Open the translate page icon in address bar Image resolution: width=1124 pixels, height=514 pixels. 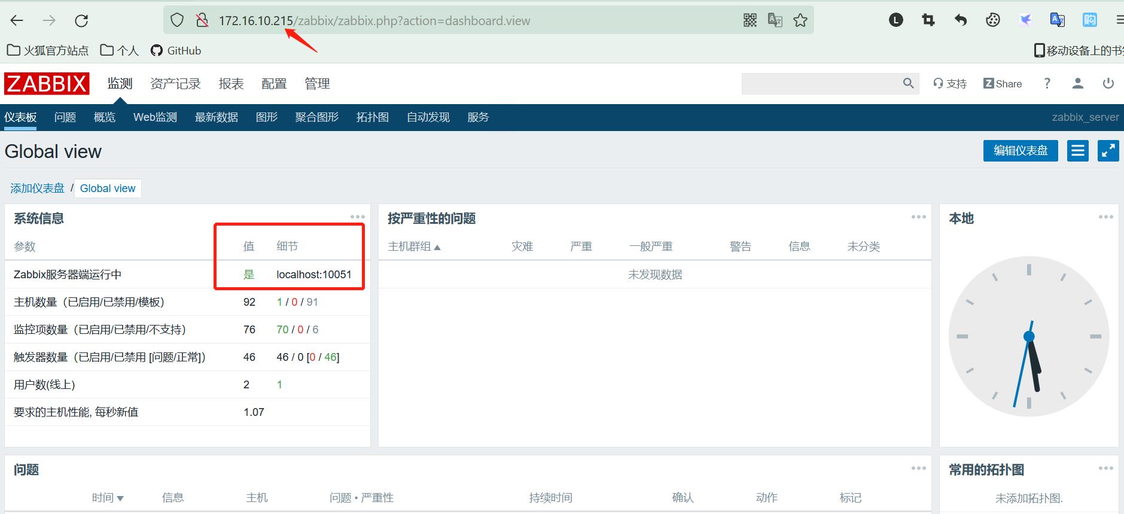point(775,20)
